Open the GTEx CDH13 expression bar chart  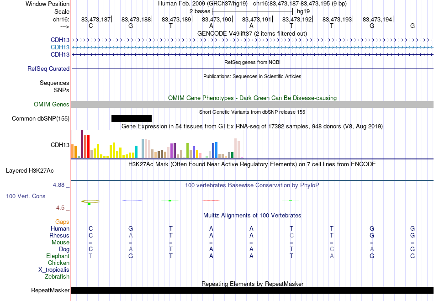click(157, 144)
